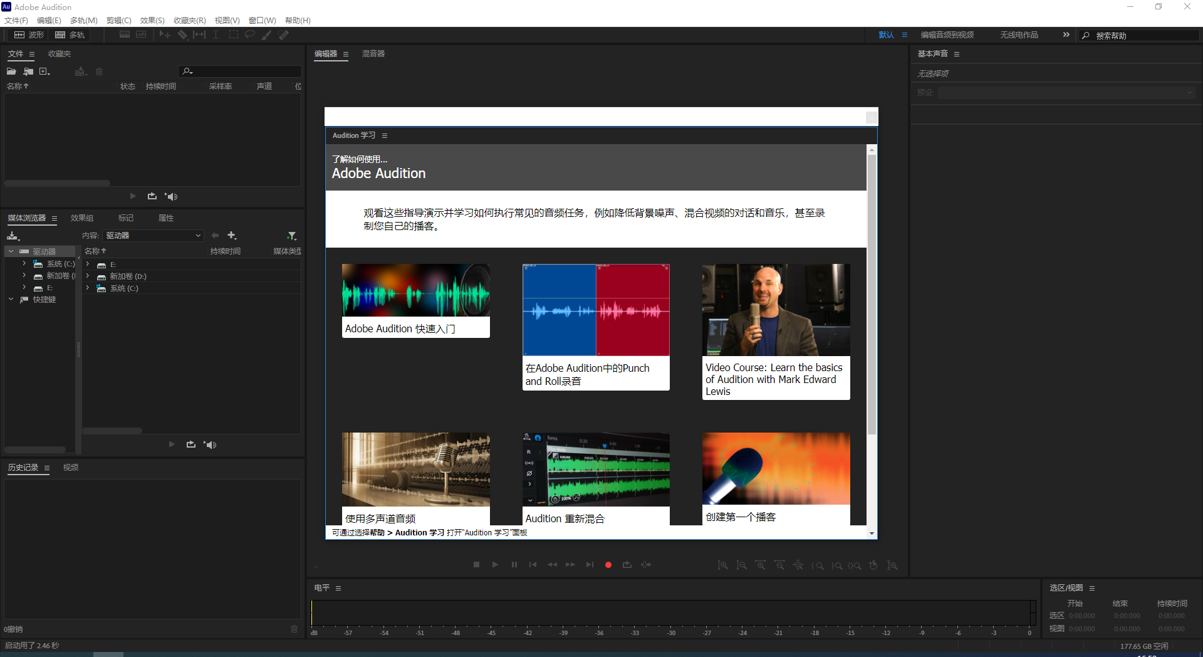Select the Spot Healing Brush tool
The width and height of the screenshot is (1203, 657).
click(283, 34)
